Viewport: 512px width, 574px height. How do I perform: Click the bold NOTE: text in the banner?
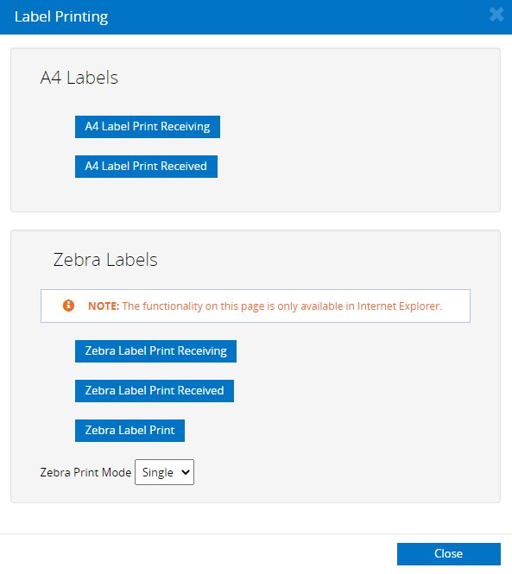104,306
